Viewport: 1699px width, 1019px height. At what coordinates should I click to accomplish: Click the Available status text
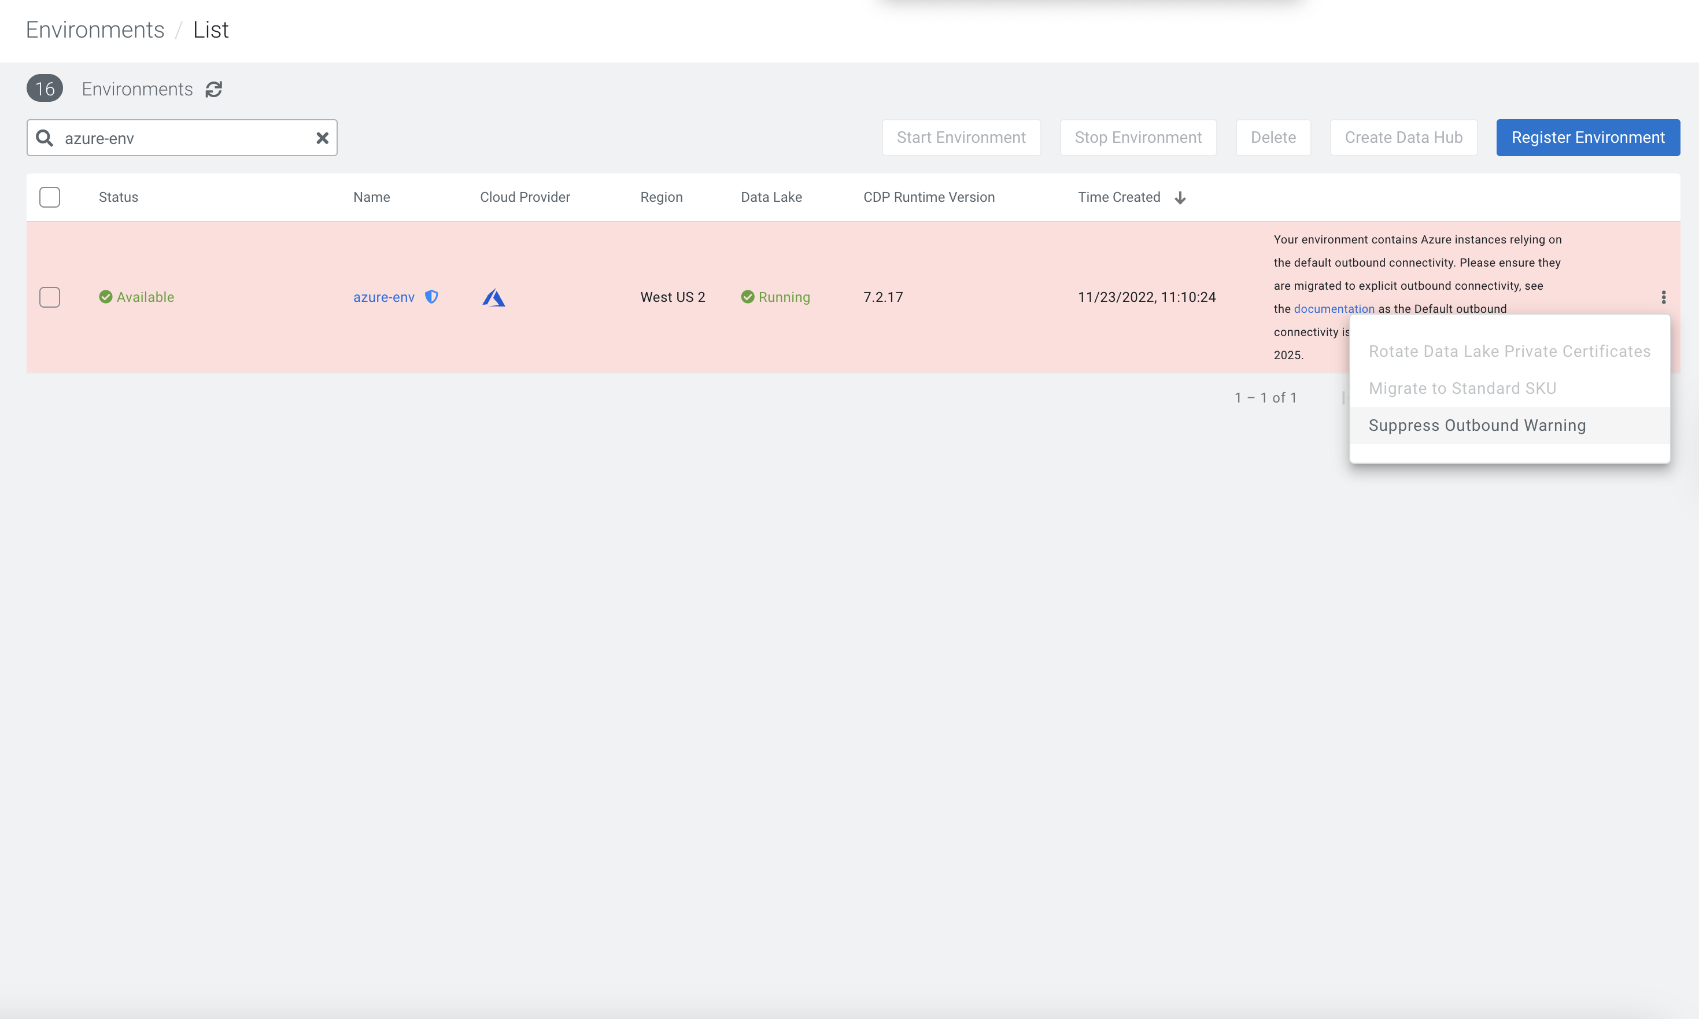[x=145, y=297]
